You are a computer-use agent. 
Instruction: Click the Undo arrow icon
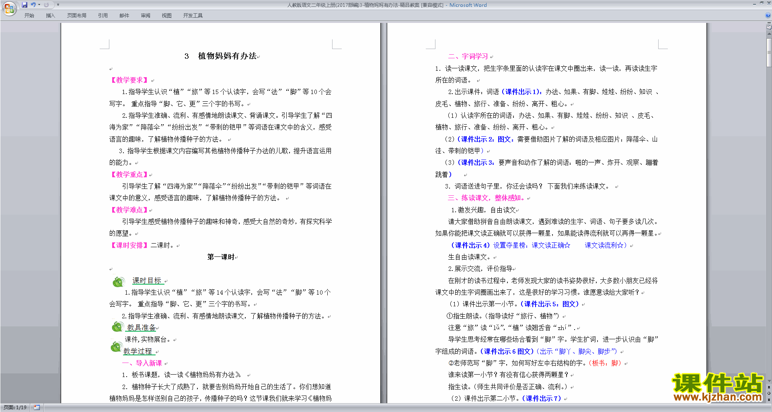pos(33,5)
